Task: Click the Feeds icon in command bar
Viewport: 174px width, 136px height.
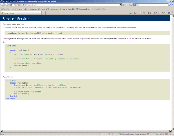Action: (136, 13)
